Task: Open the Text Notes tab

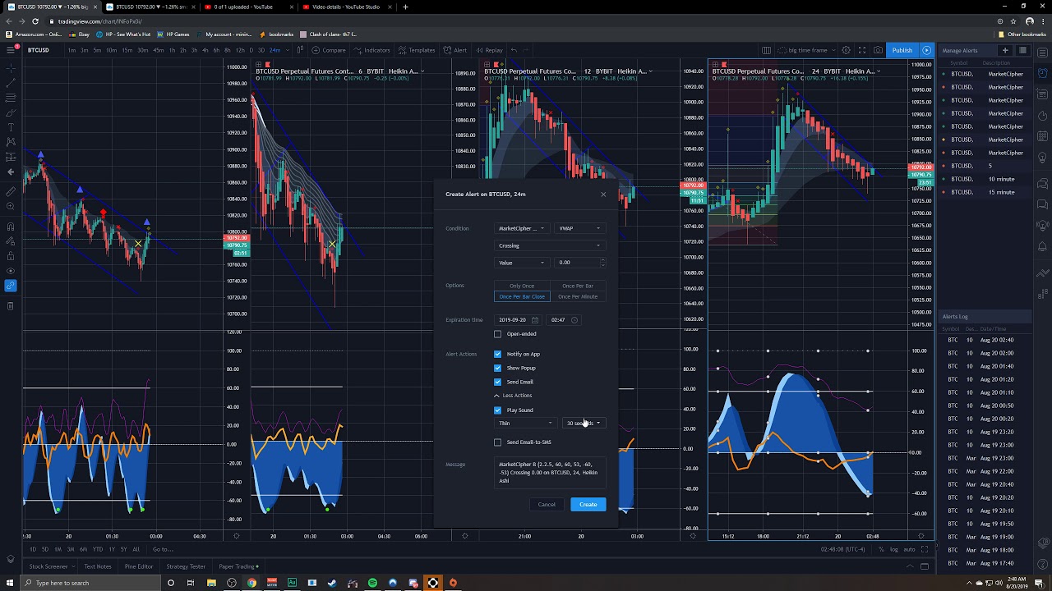Action: pos(97,566)
